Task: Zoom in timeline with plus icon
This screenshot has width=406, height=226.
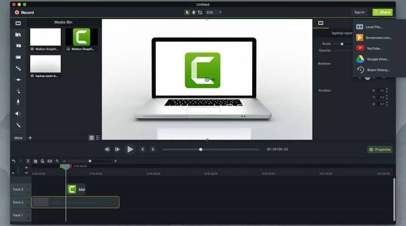Action: click(x=115, y=161)
